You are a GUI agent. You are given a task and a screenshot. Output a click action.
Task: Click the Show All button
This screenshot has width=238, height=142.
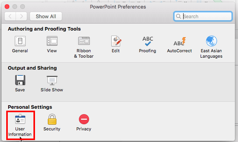coord(46,16)
